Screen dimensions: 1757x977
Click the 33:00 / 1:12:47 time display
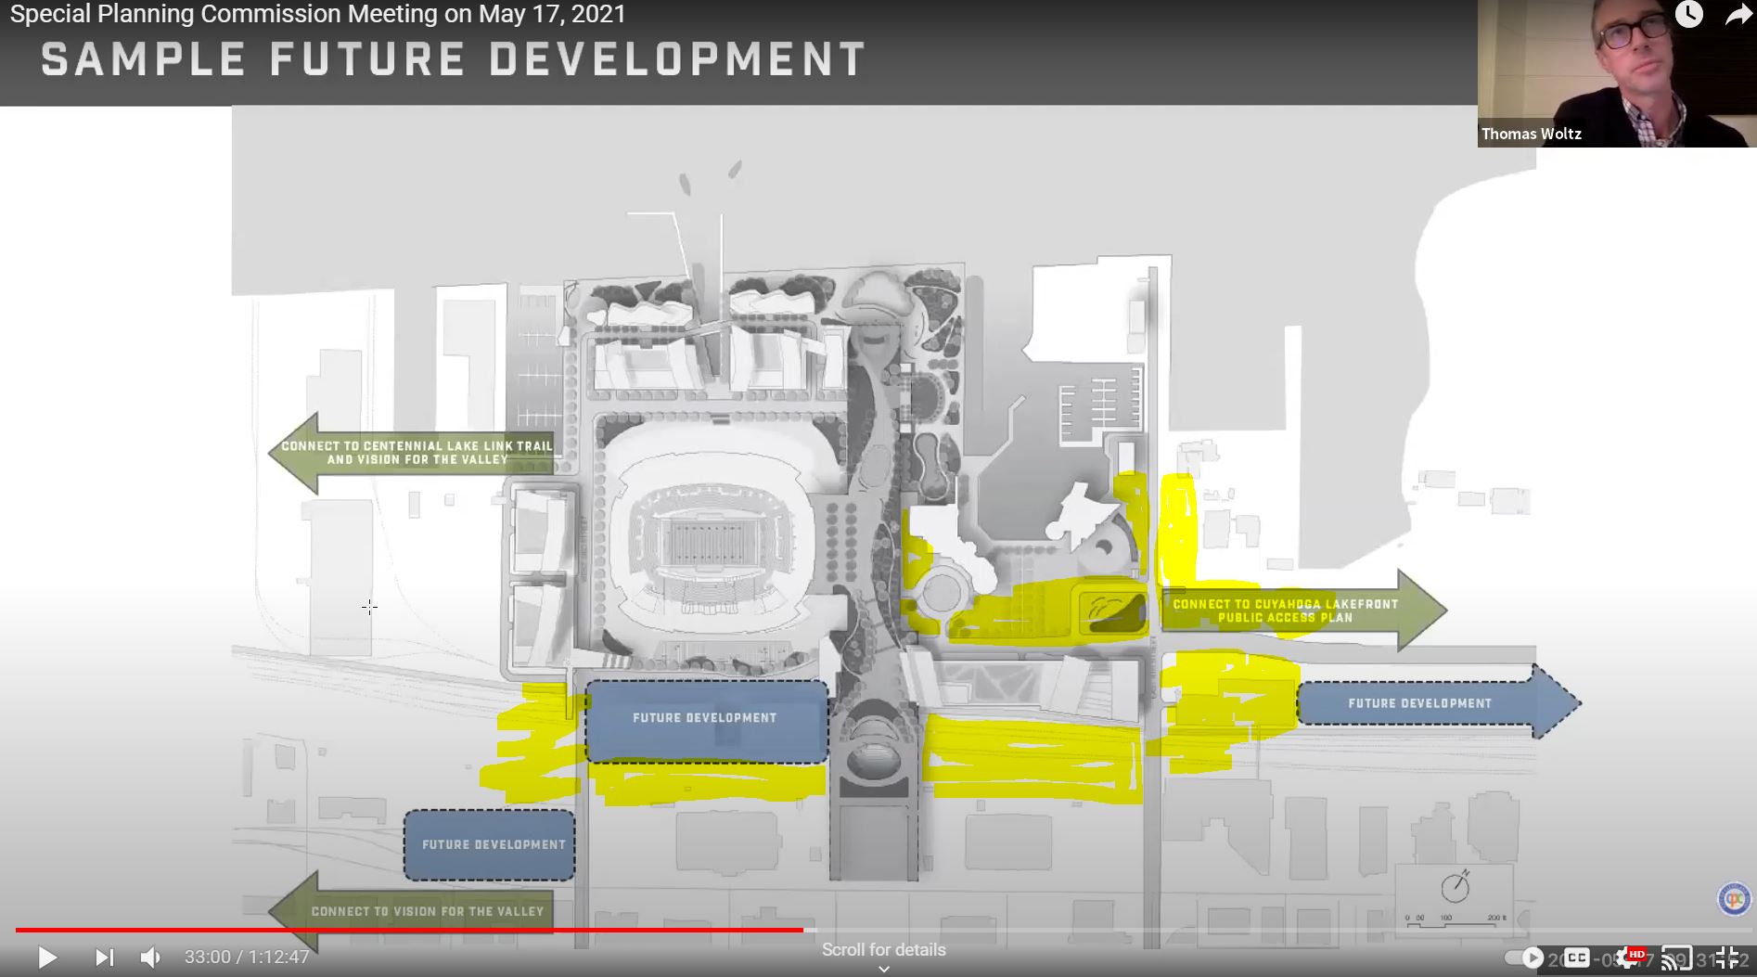(x=247, y=958)
